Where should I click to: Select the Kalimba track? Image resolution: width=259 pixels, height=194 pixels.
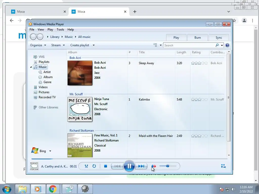pyautogui.click(x=144, y=100)
